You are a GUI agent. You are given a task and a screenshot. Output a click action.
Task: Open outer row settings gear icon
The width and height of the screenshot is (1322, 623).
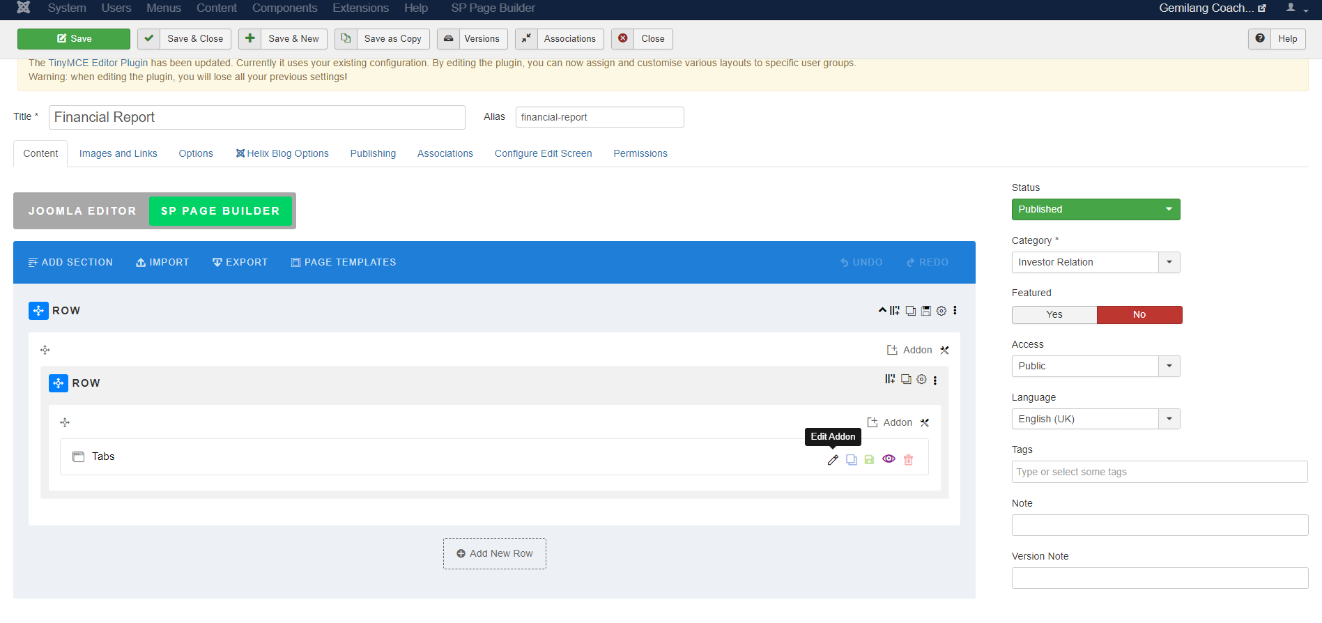click(941, 311)
